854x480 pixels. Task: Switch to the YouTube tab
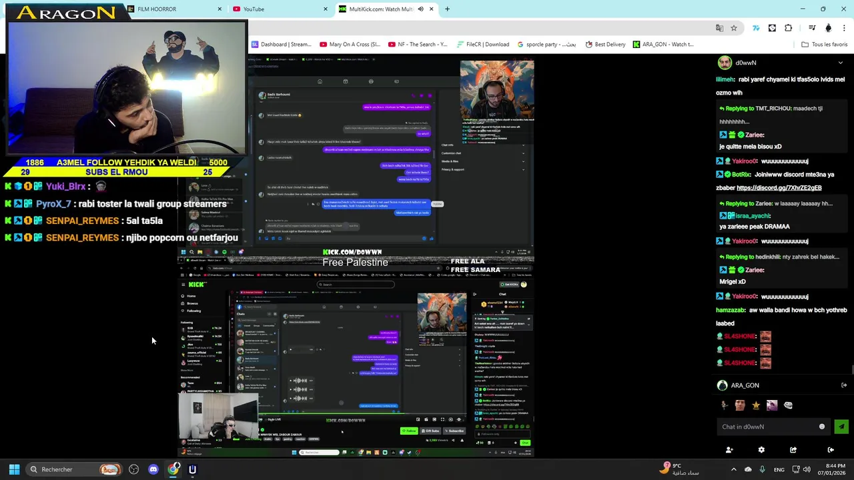point(280,9)
